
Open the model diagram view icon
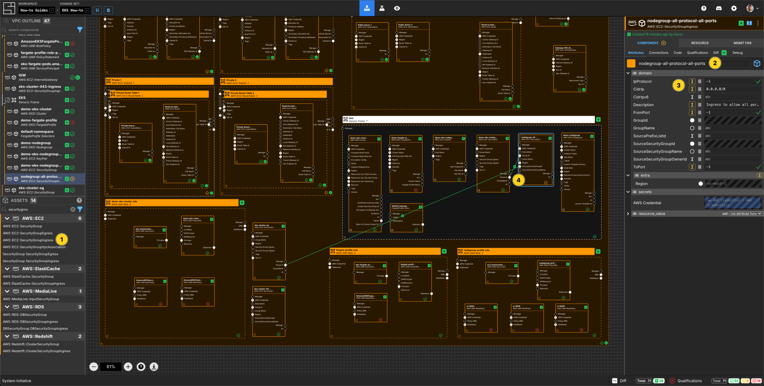tap(367, 8)
